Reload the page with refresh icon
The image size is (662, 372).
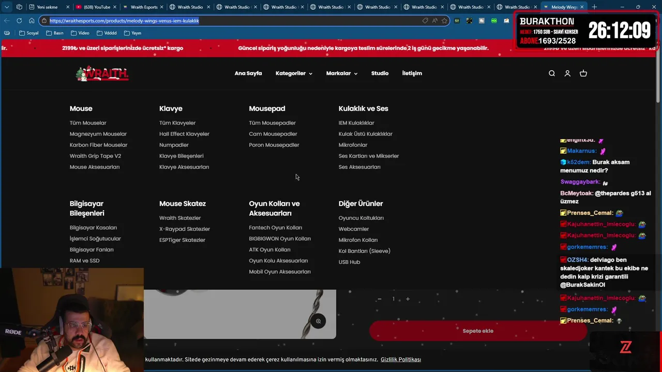pyautogui.click(x=19, y=21)
